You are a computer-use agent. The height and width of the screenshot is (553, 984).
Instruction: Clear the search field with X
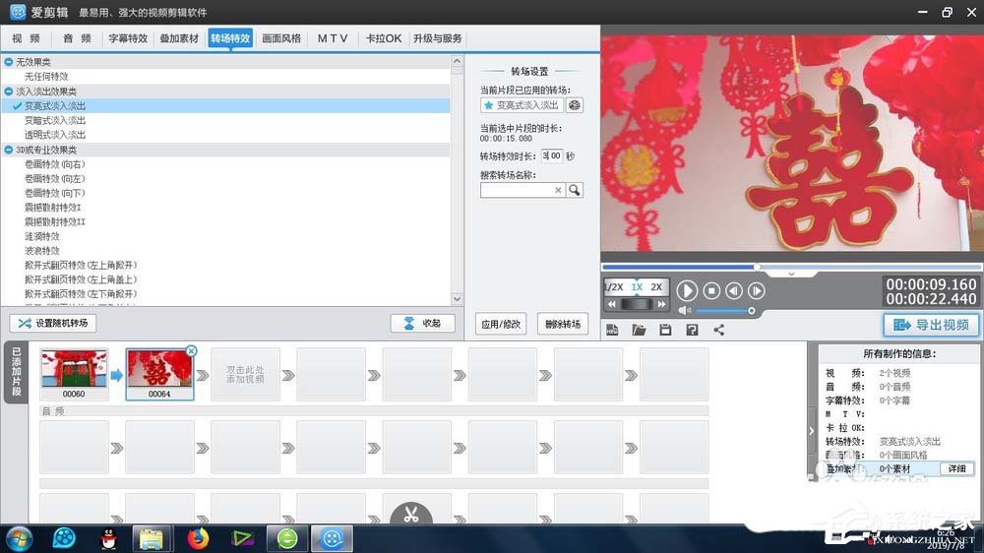[558, 190]
